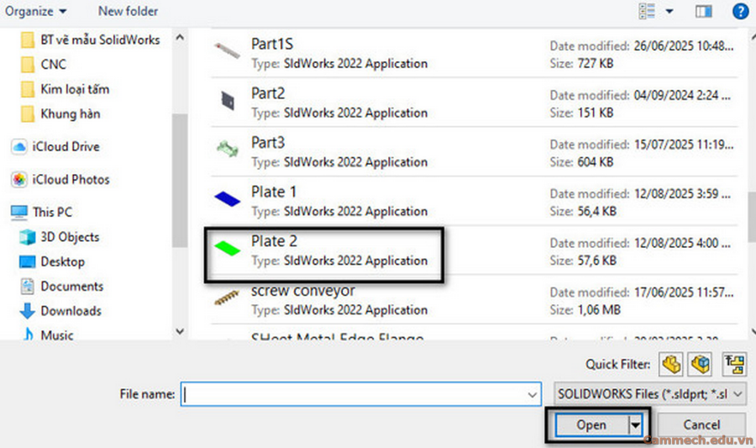The width and height of the screenshot is (756, 448).
Task: Open the Khung hàn folder
Action: tap(60, 113)
